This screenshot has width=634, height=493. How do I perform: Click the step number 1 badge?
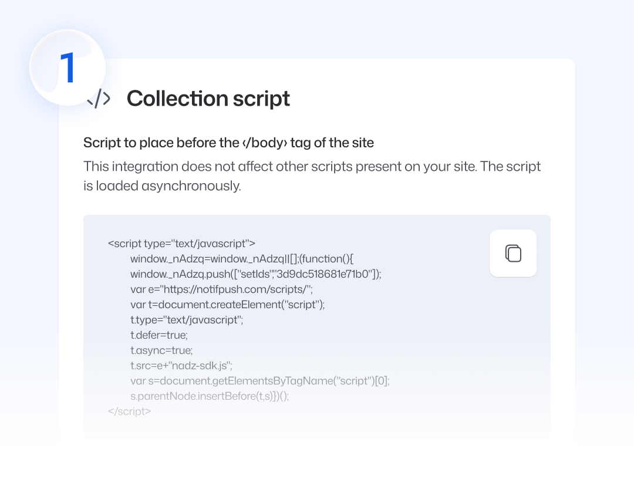pos(68,67)
